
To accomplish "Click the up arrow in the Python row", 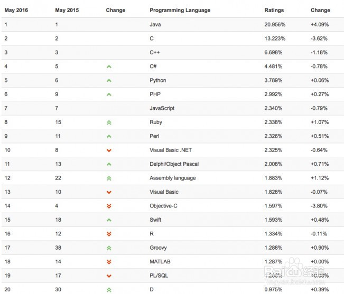I will pos(109,80).
